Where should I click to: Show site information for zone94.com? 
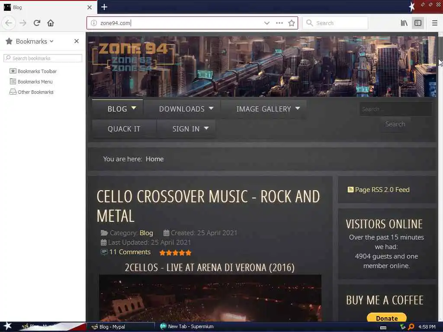(x=94, y=23)
